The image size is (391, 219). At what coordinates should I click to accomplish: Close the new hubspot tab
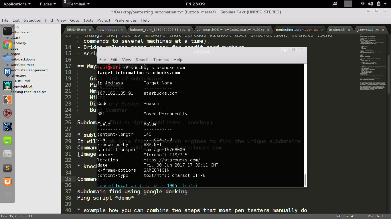(x=122, y=30)
